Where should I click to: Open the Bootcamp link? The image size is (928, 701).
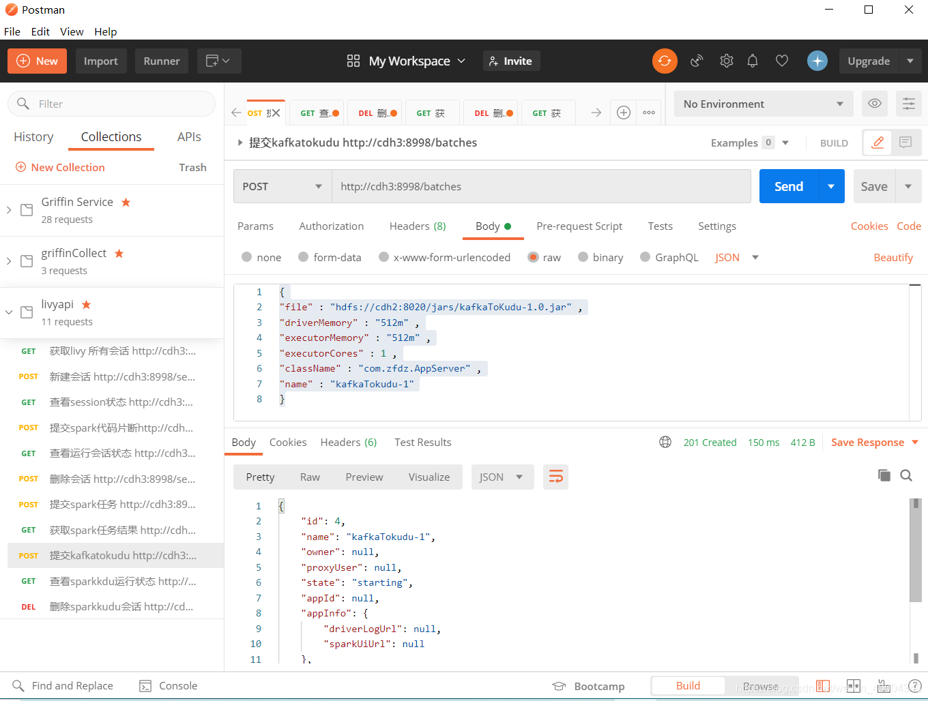pyautogui.click(x=589, y=686)
